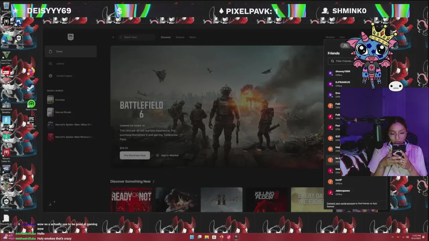The width and height of the screenshot is (429, 241).
Task: Switch to the News tab
Action: pyautogui.click(x=192, y=37)
